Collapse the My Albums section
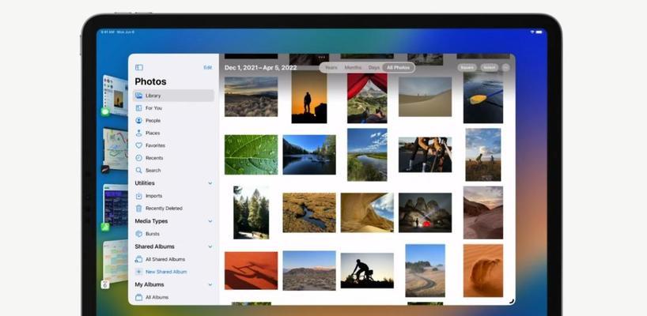 210,284
